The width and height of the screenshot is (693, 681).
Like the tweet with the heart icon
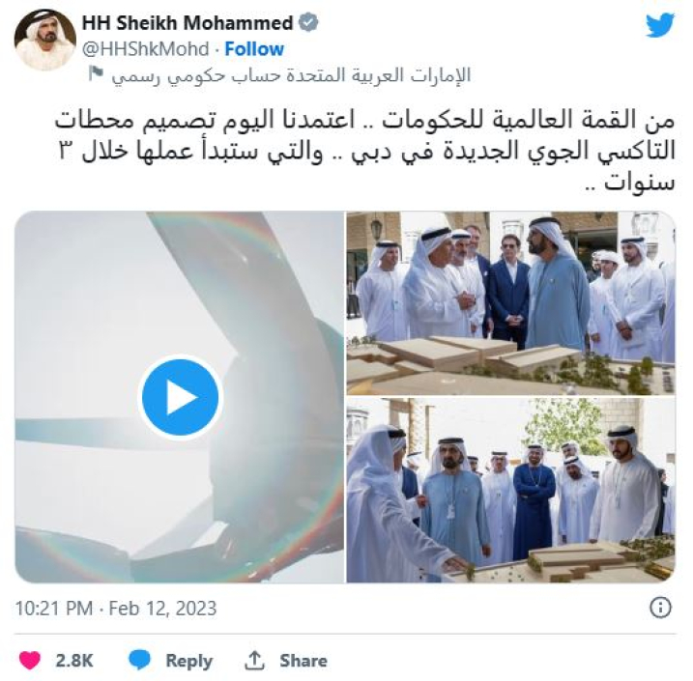[x=30, y=661]
